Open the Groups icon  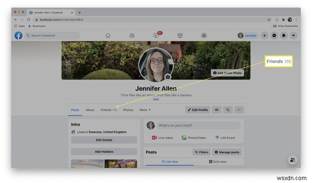pyautogui.click(x=204, y=35)
